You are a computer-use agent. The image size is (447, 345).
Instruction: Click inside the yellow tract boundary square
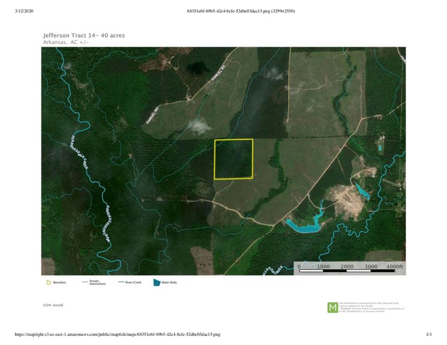pyautogui.click(x=233, y=159)
